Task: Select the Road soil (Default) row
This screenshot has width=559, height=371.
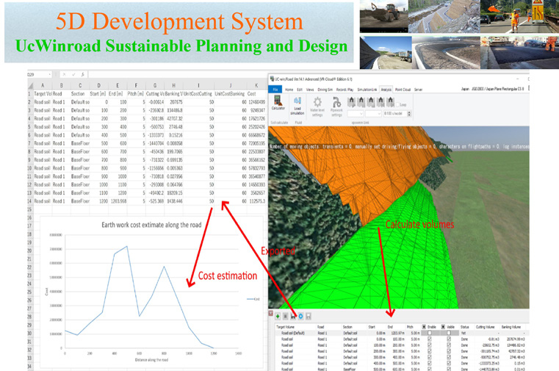Action: pos(401,333)
